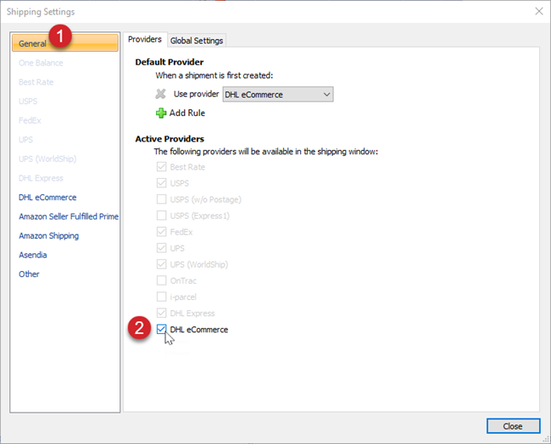Click the Default Provider heading
The height and width of the screenshot is (444, 551).
coord(170,62)
